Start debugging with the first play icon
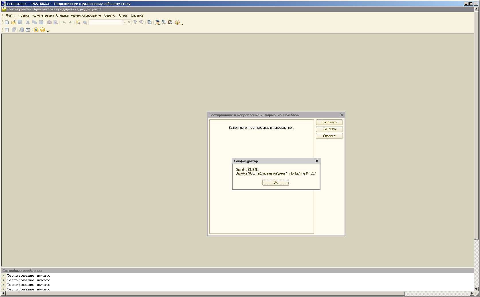480x297 pixels. pos(36,30)
